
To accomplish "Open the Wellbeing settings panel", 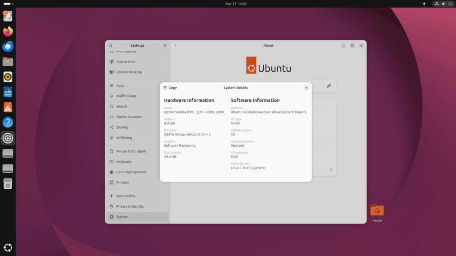I will click(x=124, y=138).
